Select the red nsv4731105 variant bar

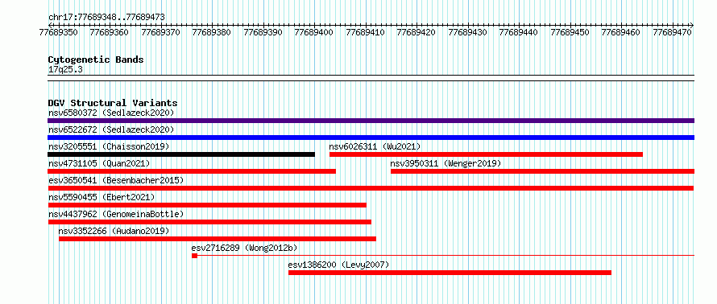[x=192, y=171]
